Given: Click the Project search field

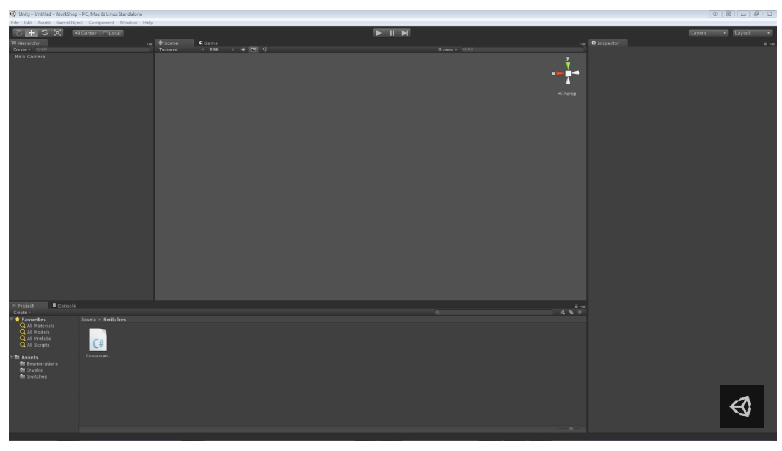Looking at the screenshot, I should (494, 312).
